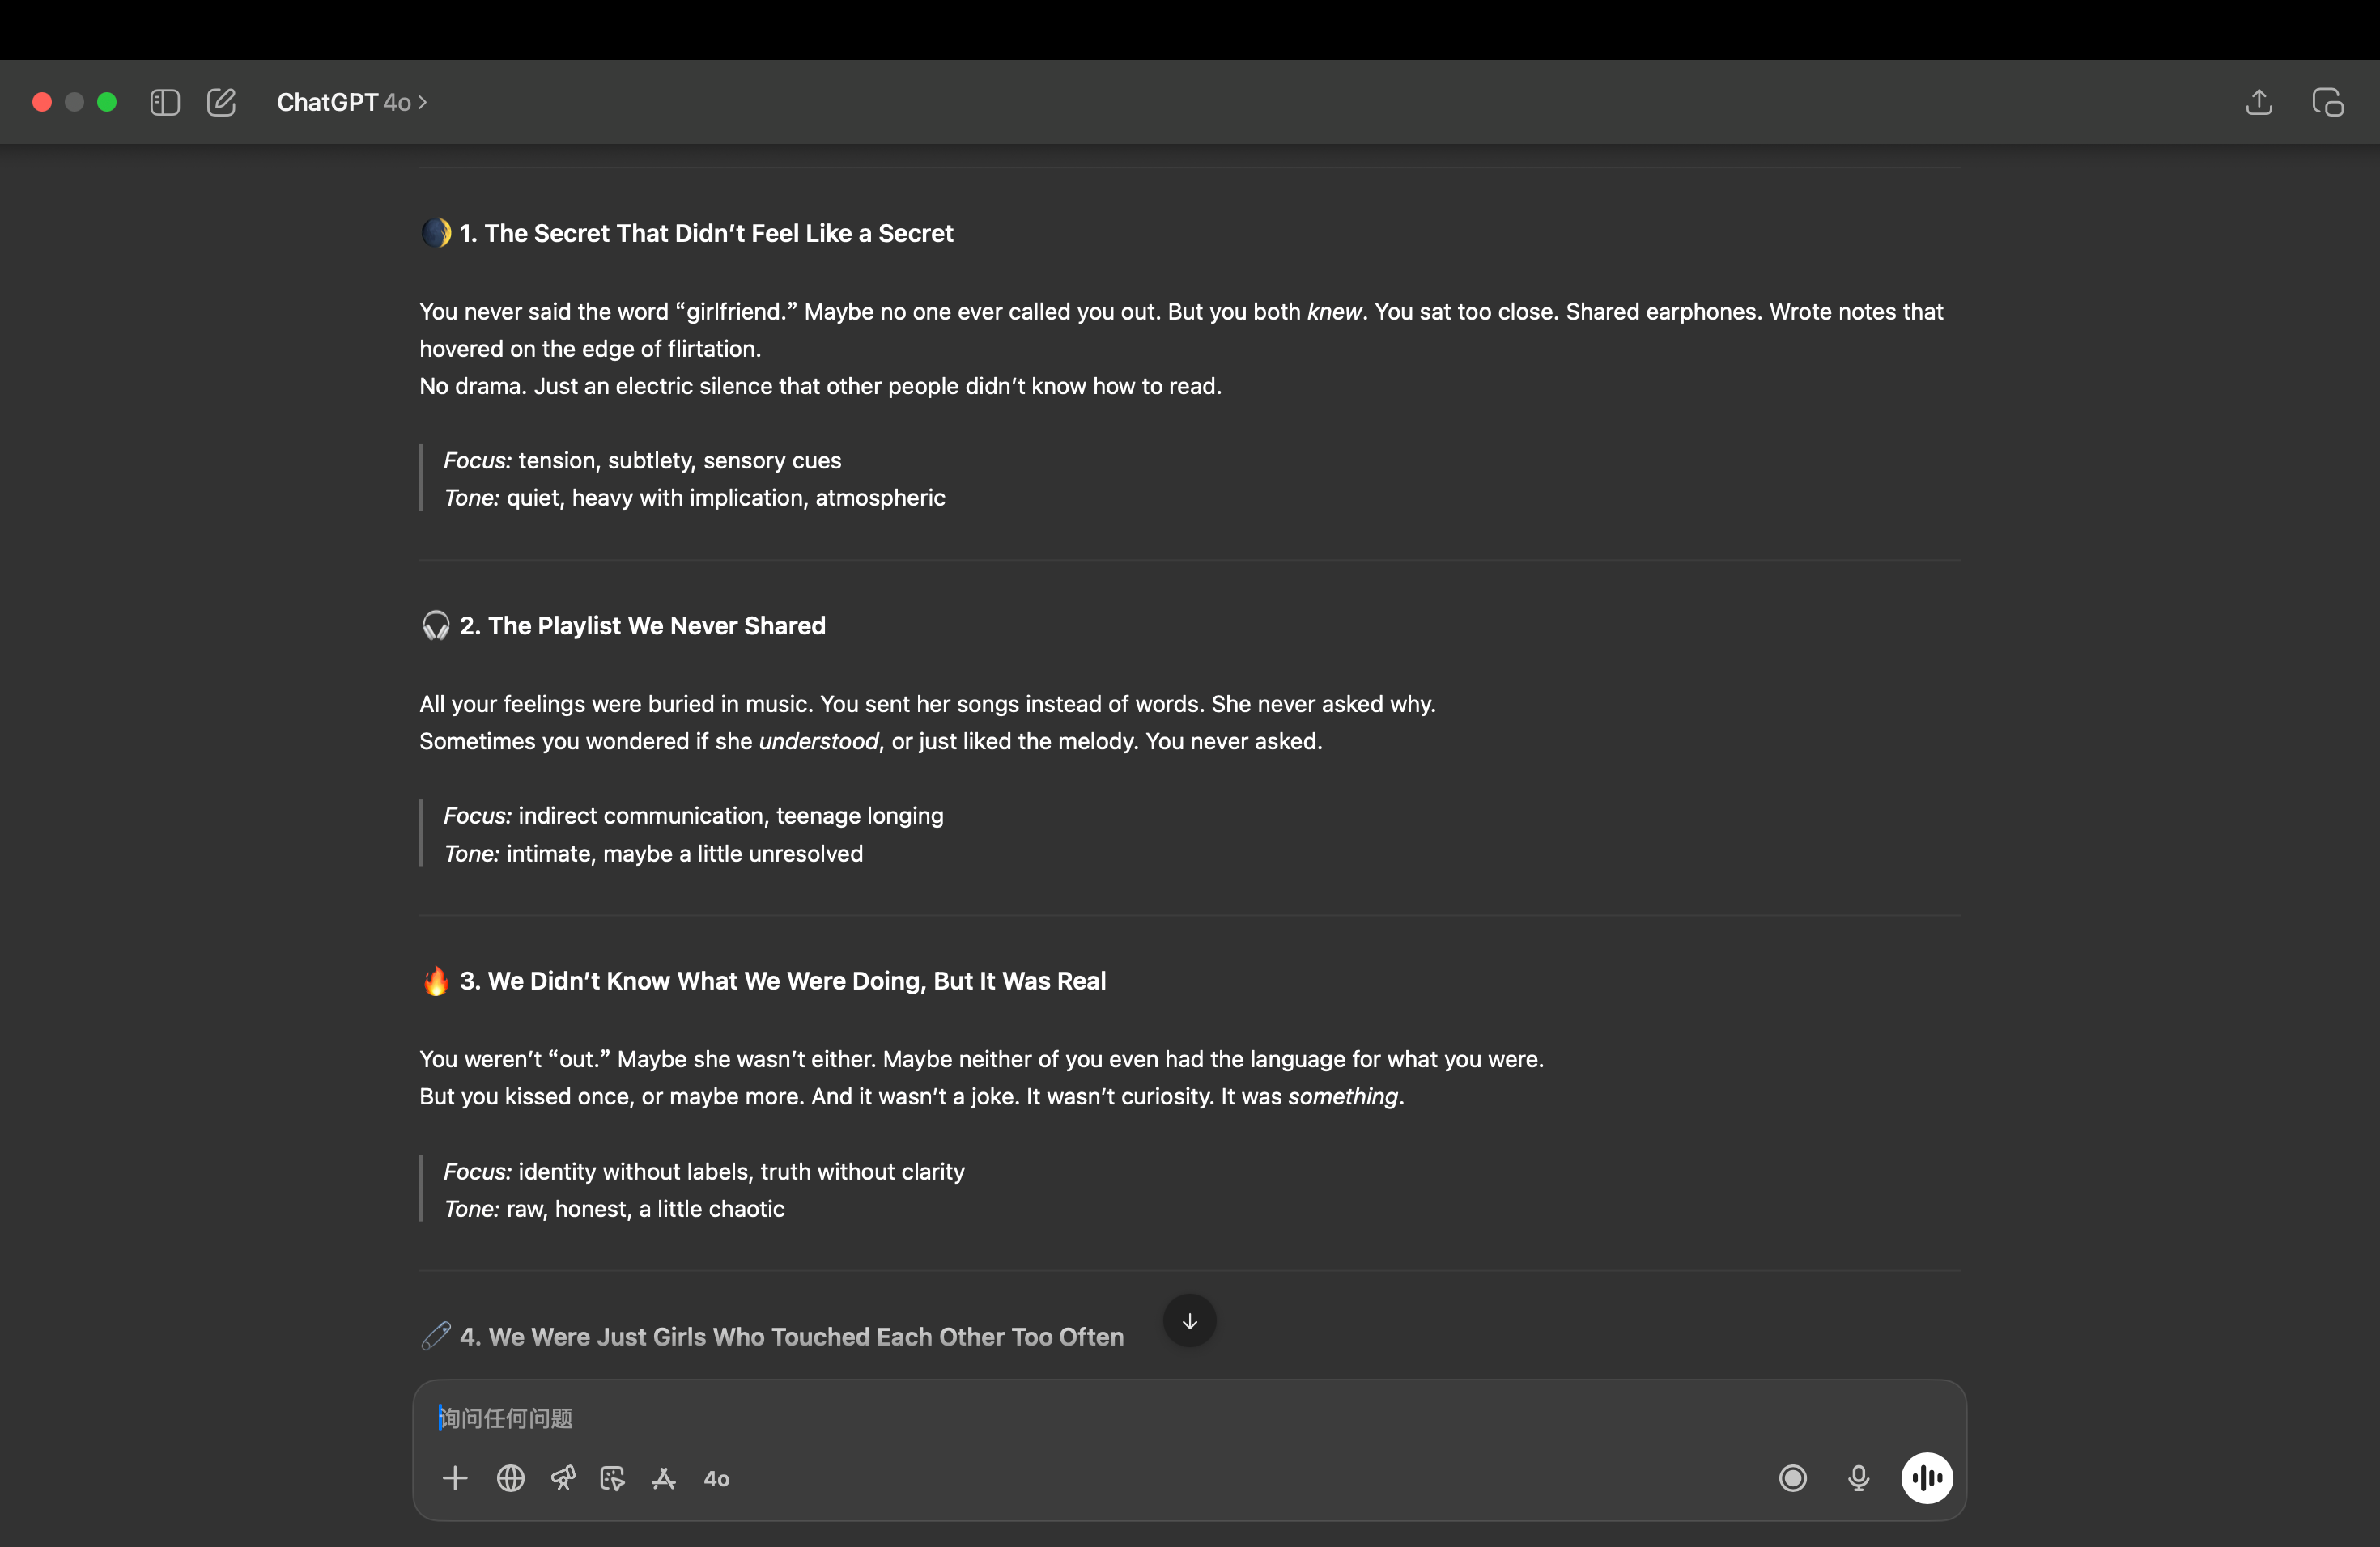Open the ChatGPT 4o model selector
This screenshot has height=1547, width=2380.
point(343,103)
